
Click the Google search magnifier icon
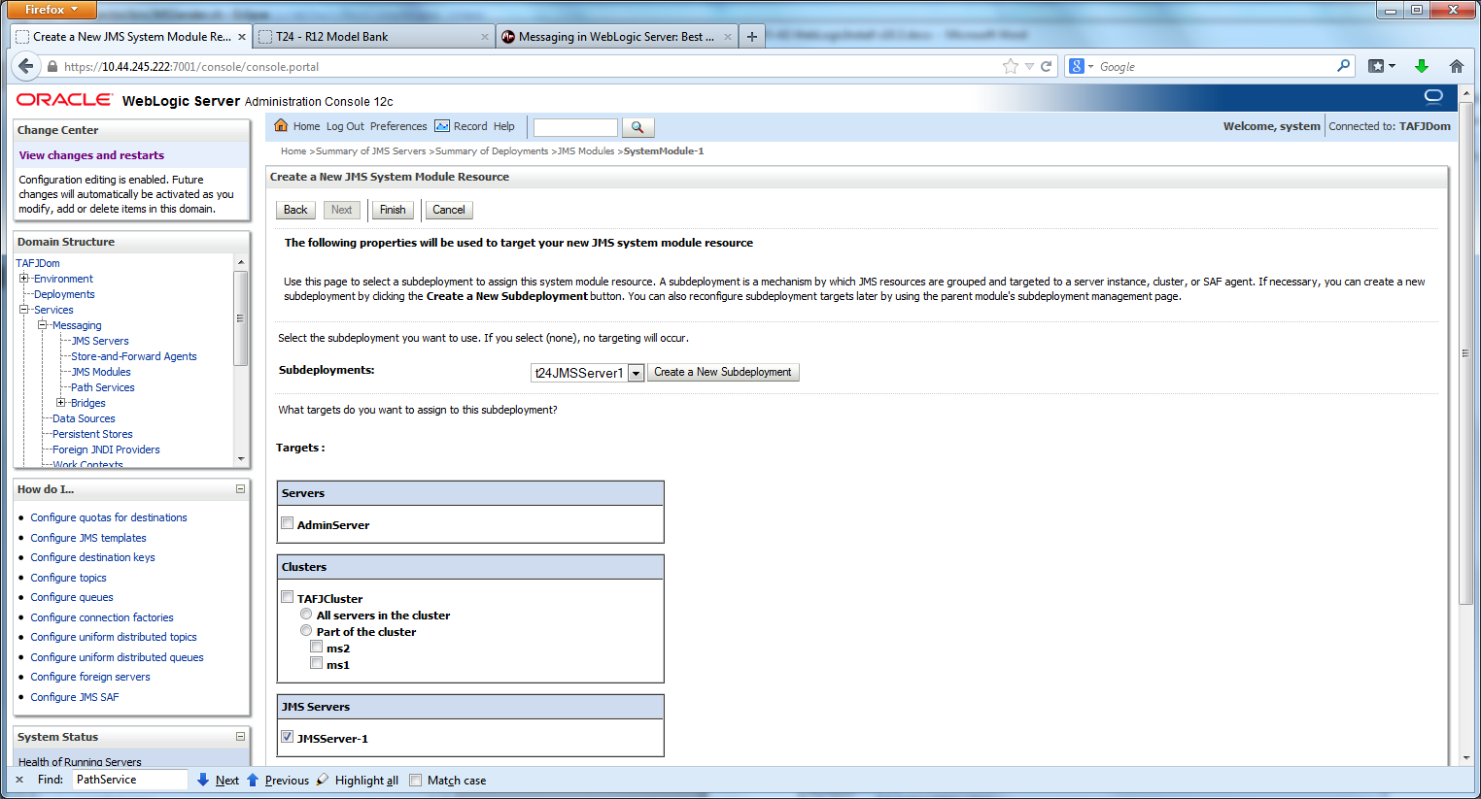1344,65
